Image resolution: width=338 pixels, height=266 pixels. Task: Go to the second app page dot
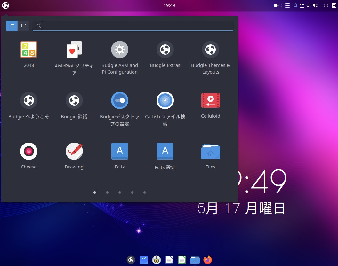point(107,192)
